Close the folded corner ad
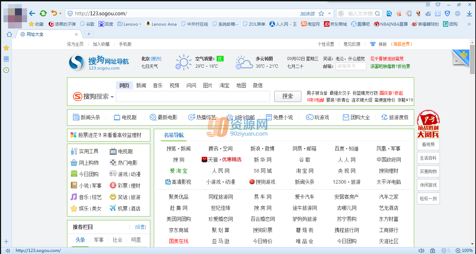 (x=457, y=61)
